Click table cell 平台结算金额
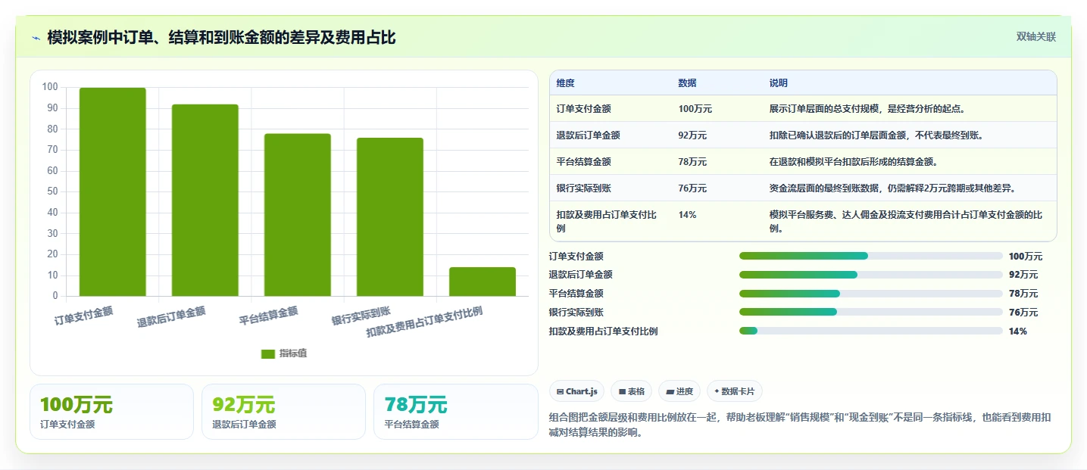This screenshot has width=1087, height=470. point(583,162)
